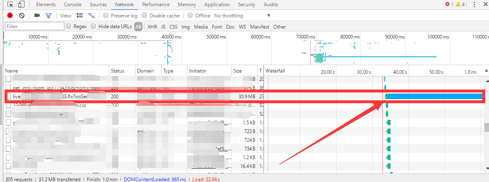This screenshot has width=489, height=182.
Task: Switch to large request rows view icon
Action: [x=80, y=16]
